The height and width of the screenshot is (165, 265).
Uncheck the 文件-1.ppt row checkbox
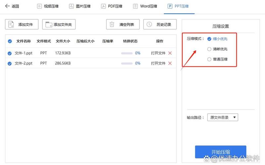pyautogui.click(x=10, y=53)
